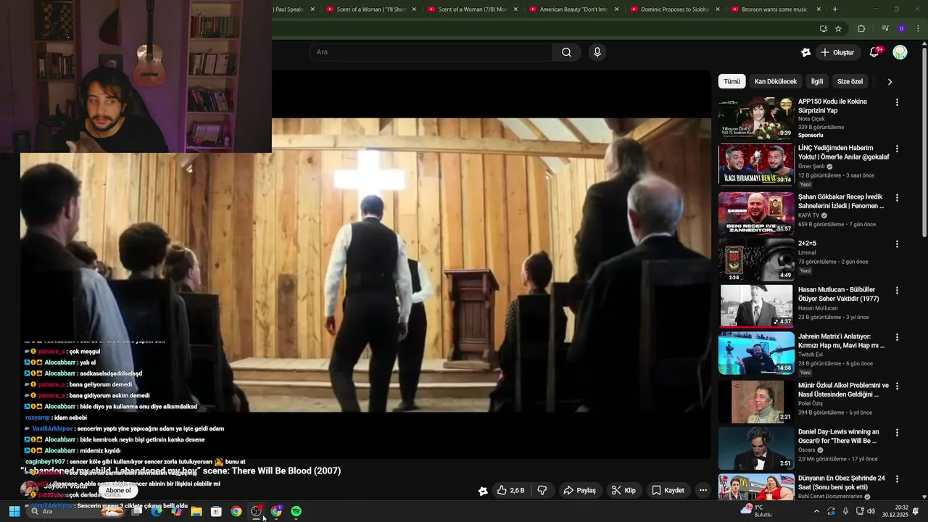Image resolution: width=928 pixels, height=522 pixels.
Task: Open Hasan Mutlucan - Bülbüller video title
Action: tap(838, 294)
